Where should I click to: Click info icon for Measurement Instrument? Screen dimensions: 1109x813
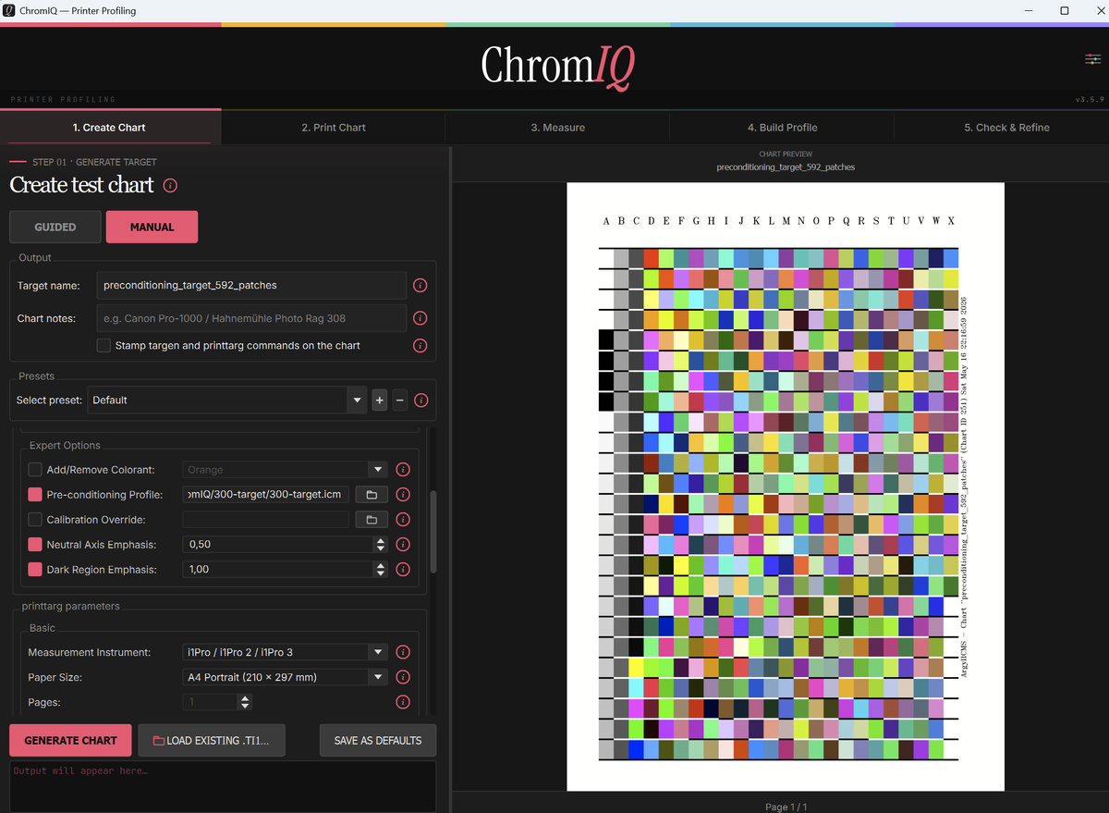[403, 652]
